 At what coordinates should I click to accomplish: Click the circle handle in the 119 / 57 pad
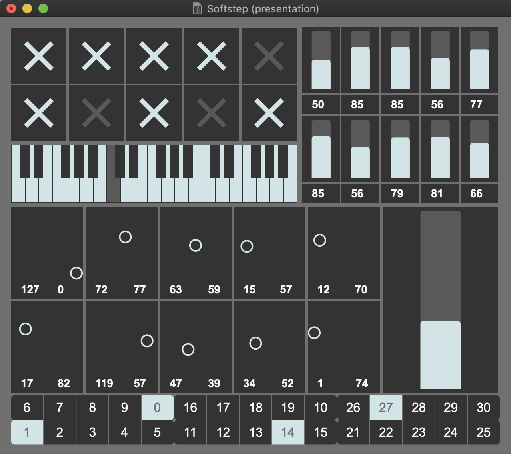point(147,341)
